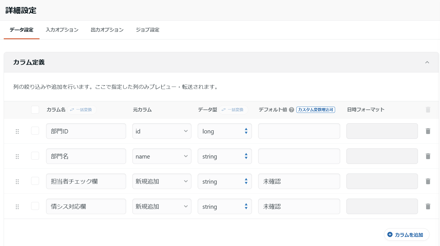This screenshot has width=440, height=246.
Task: Edit the 部門名 column name field
Action: tap(86, 156)
